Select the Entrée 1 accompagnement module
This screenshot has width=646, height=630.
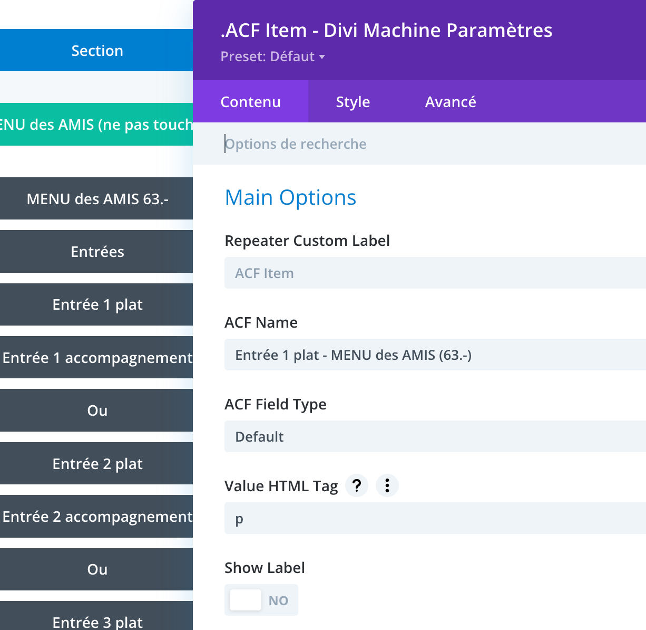(x=97, y=358)
